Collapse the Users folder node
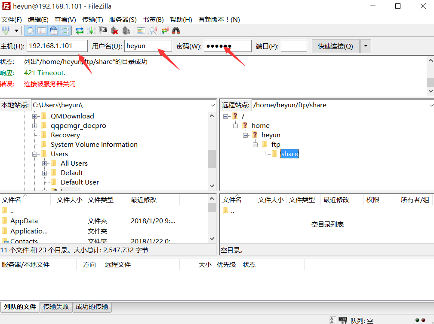The width and height of the screenshot is (434, 324). tap(34, 154)
